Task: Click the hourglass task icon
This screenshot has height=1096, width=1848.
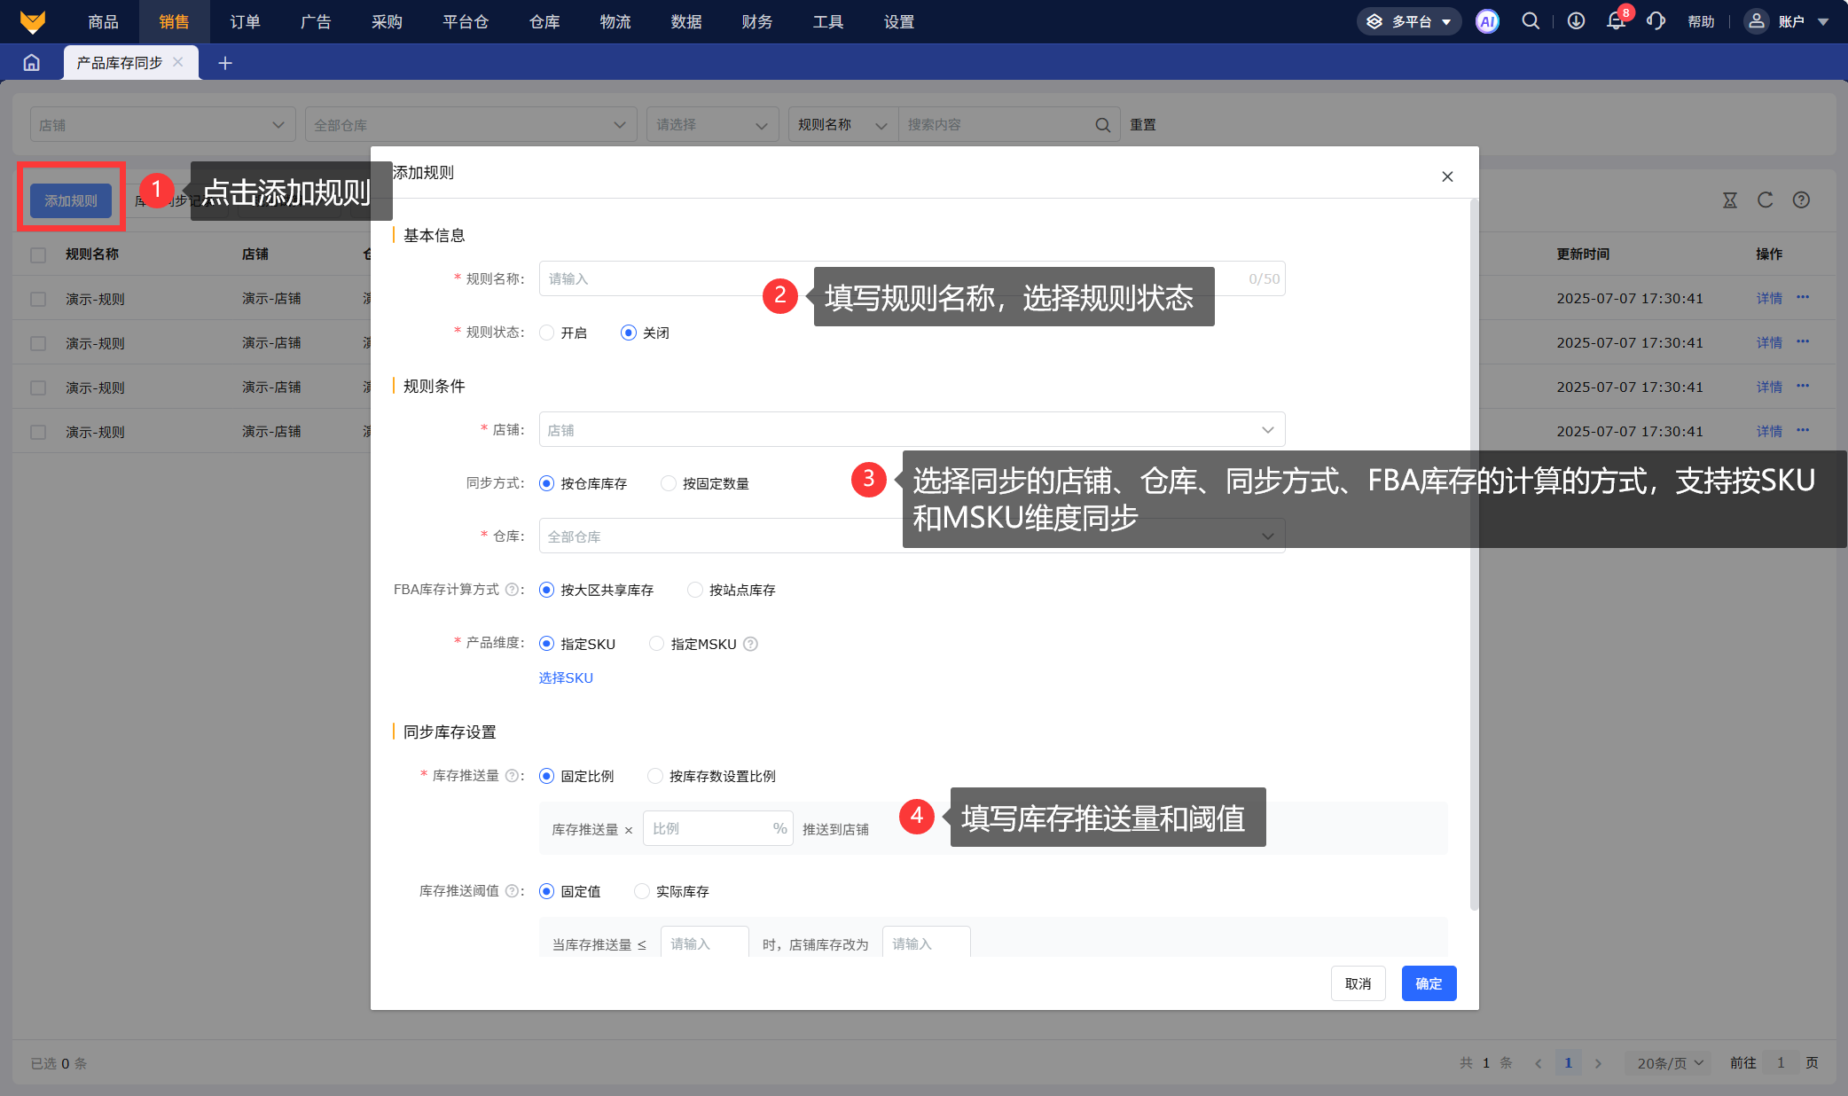Action: tap(1730, 200)
